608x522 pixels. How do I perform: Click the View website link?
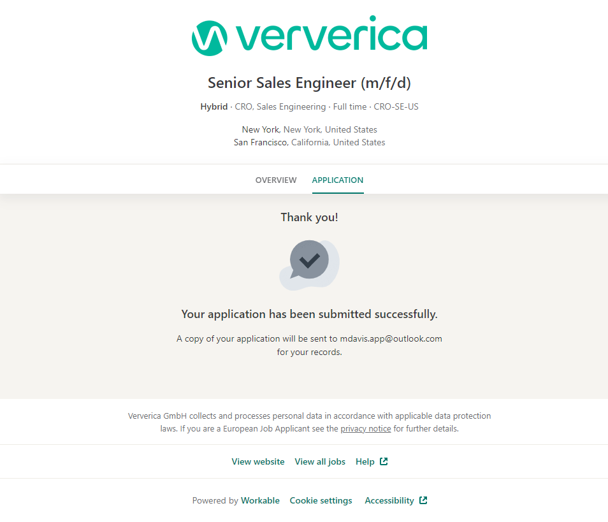[x=258, y=461]
